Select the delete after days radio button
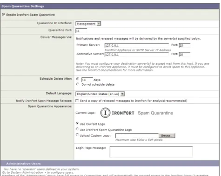 [78, 79]
